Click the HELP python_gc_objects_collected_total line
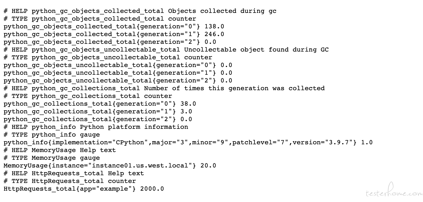This screenshot has width=423, height=202. point(140,11)
